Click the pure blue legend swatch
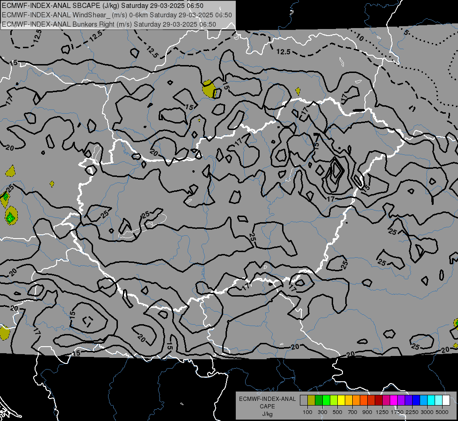The width and height of the screenshot is (458, 421). [x=416, y=400]
